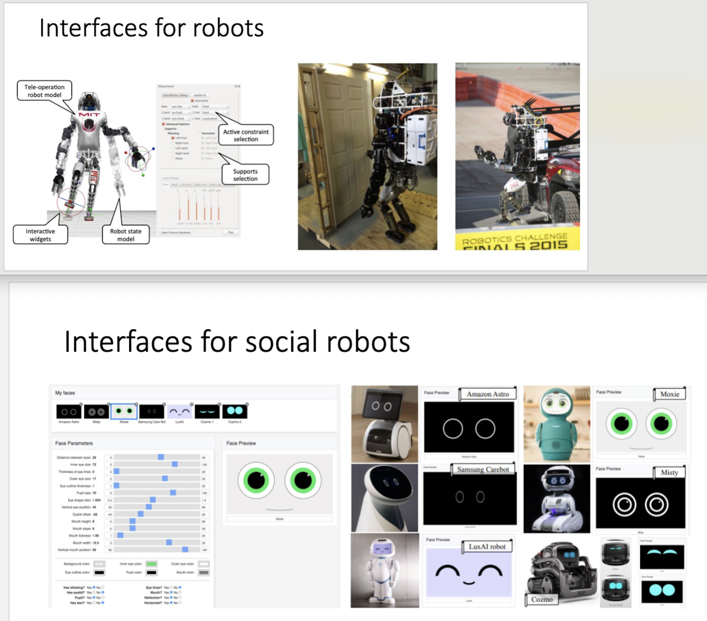
Task: Check Right Foot under Planning supports
Action: 173,143
